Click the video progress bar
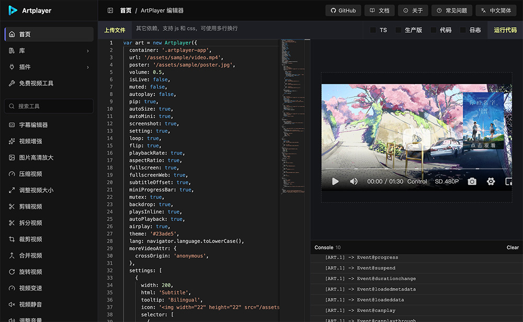 [417, 169]
